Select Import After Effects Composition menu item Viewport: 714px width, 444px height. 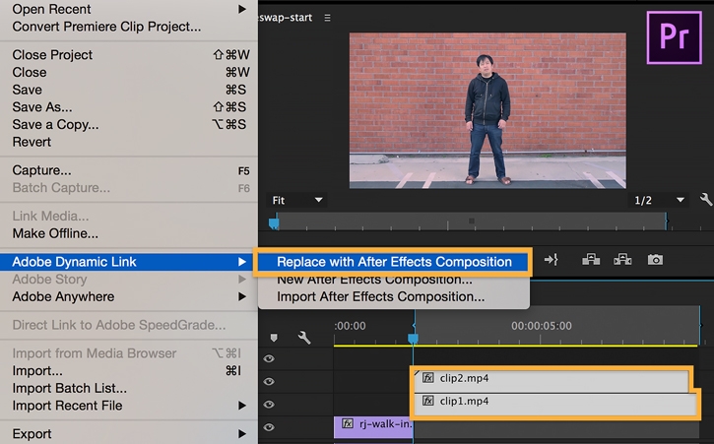[x=380, y=295]
